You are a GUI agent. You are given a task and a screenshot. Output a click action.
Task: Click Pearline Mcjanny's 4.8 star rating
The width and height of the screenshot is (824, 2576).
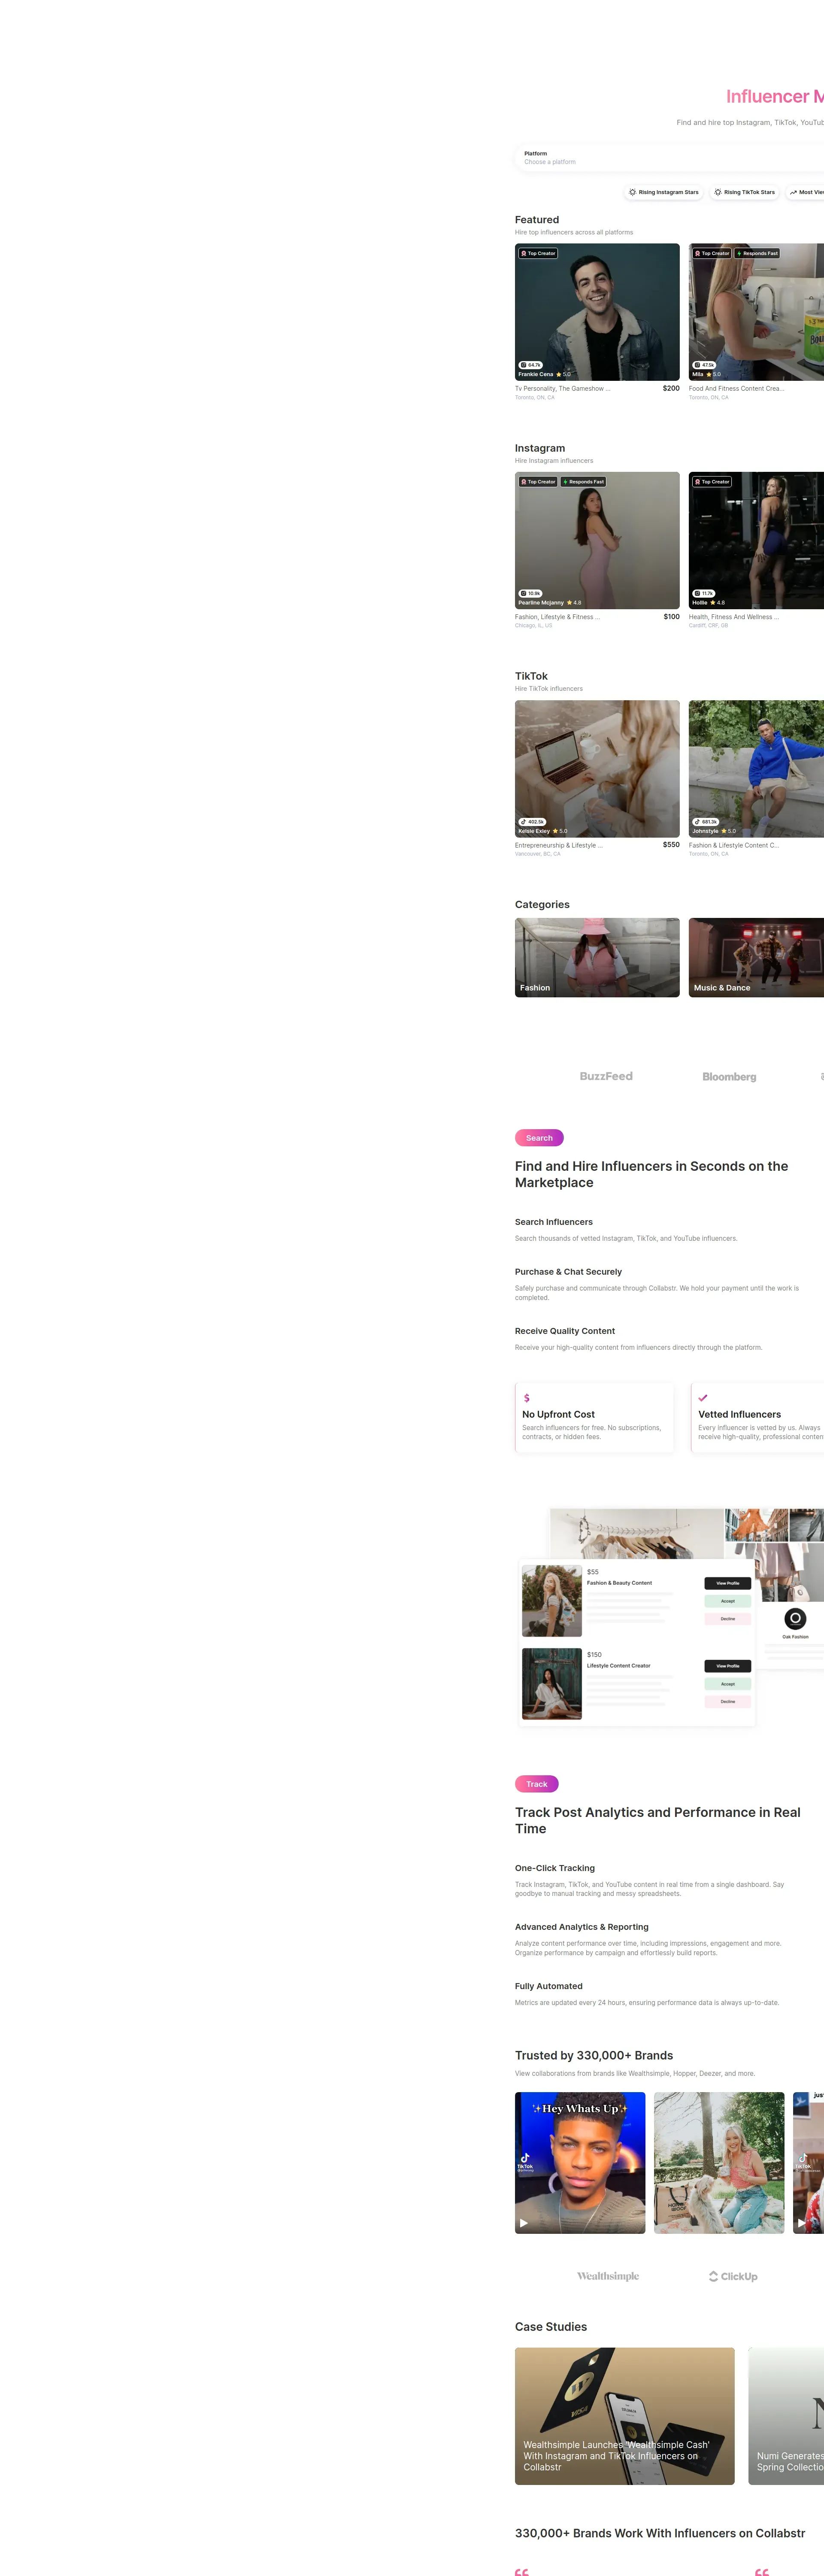[574, 603]
